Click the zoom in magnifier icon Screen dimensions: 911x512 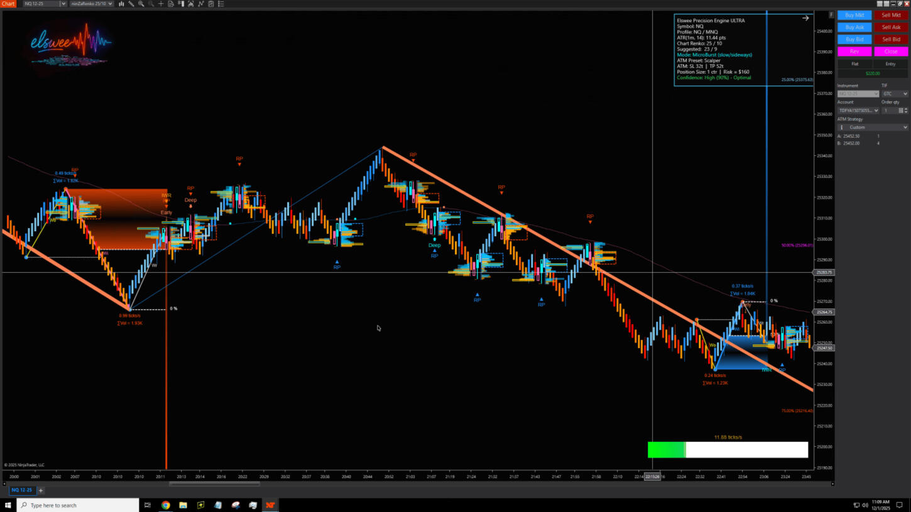[141, 4]
